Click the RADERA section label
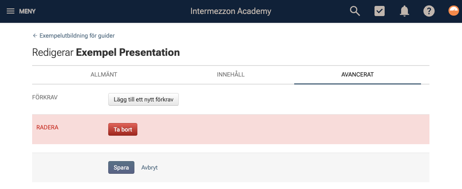Image resolution: width=462 pixels, height=189 pixels. pyautogui.click(x=47, y=128)
